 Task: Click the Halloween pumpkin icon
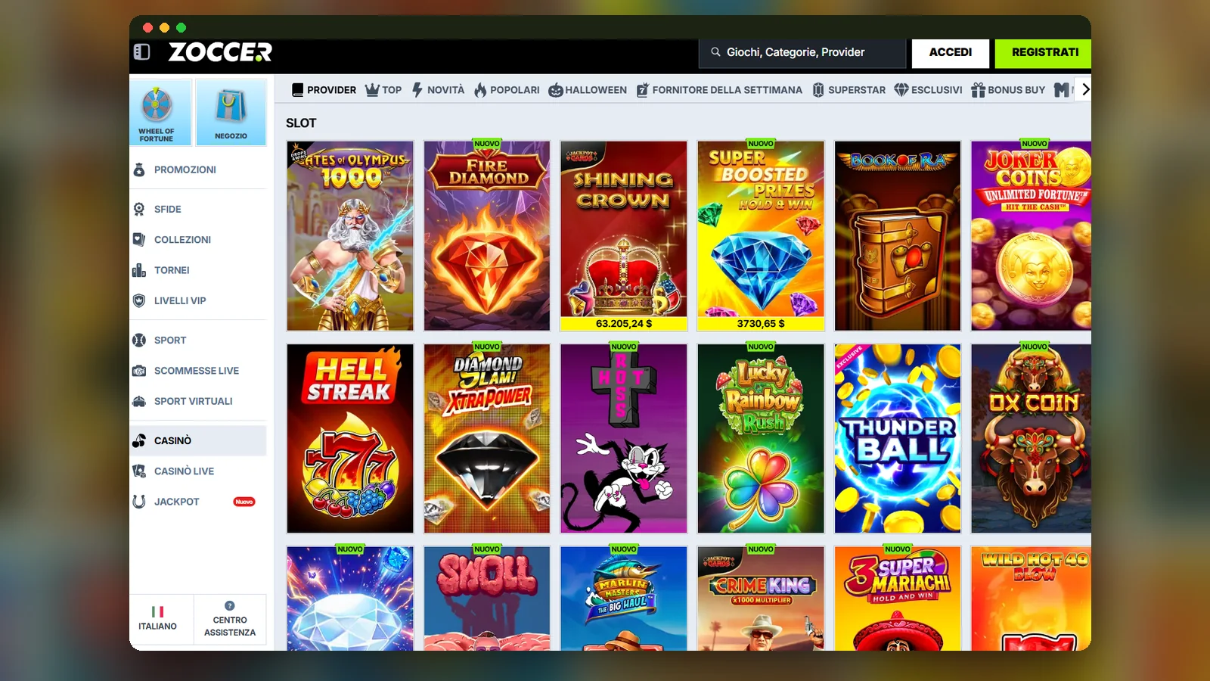556,90
